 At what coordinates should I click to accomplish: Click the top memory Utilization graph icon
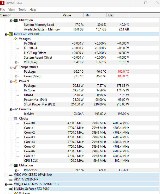pos(16,20)
